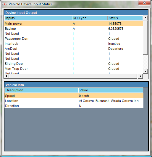Viewport: 152px width, 157px height.
Task: Click the app icon in title bar
Action: 5,4
